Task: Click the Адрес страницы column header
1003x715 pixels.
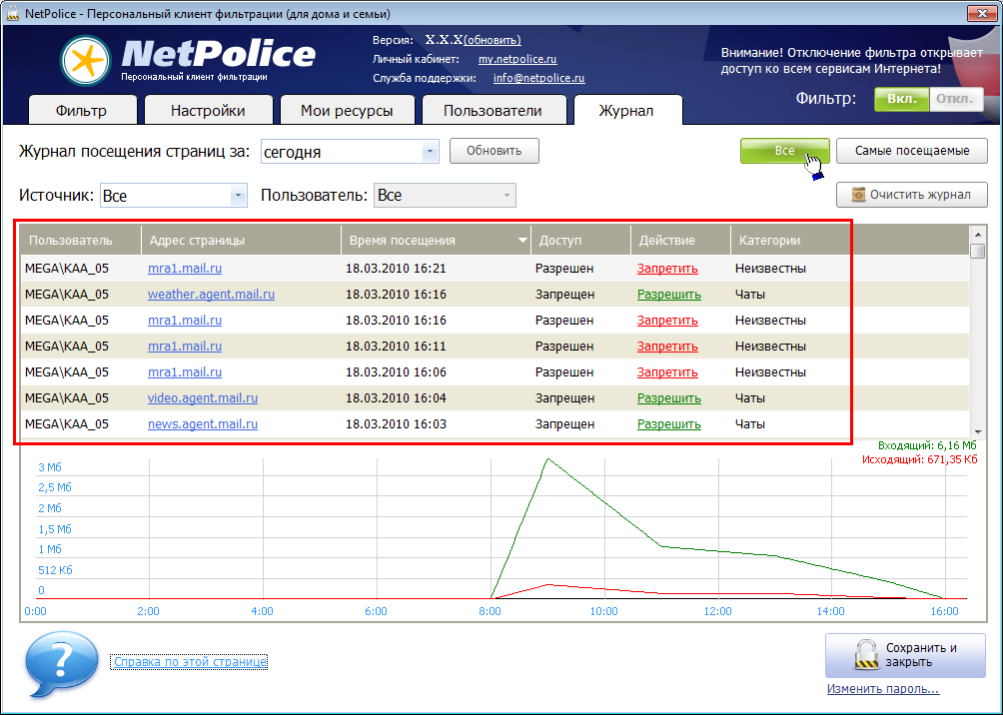Action: point(241,241)
